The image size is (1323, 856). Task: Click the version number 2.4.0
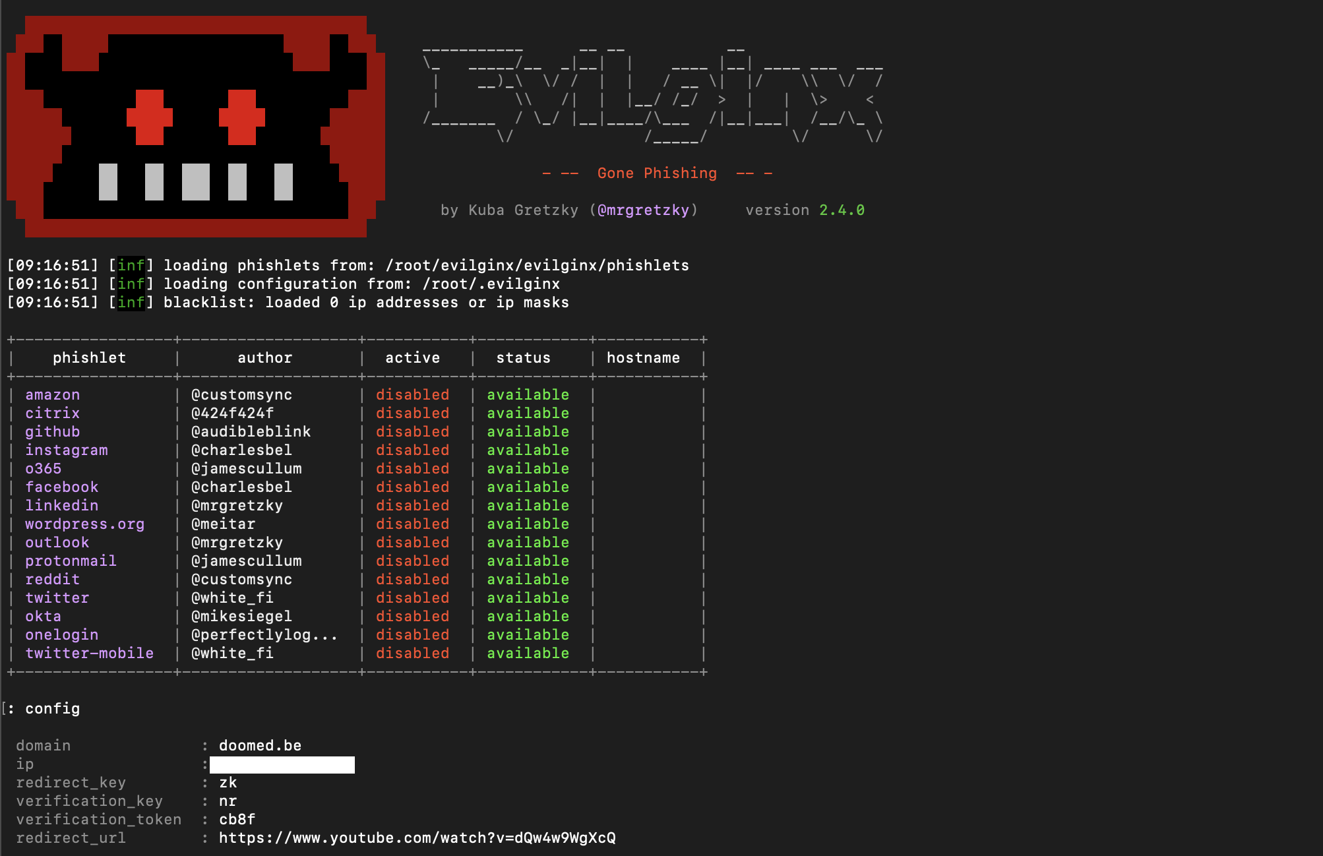842,210
